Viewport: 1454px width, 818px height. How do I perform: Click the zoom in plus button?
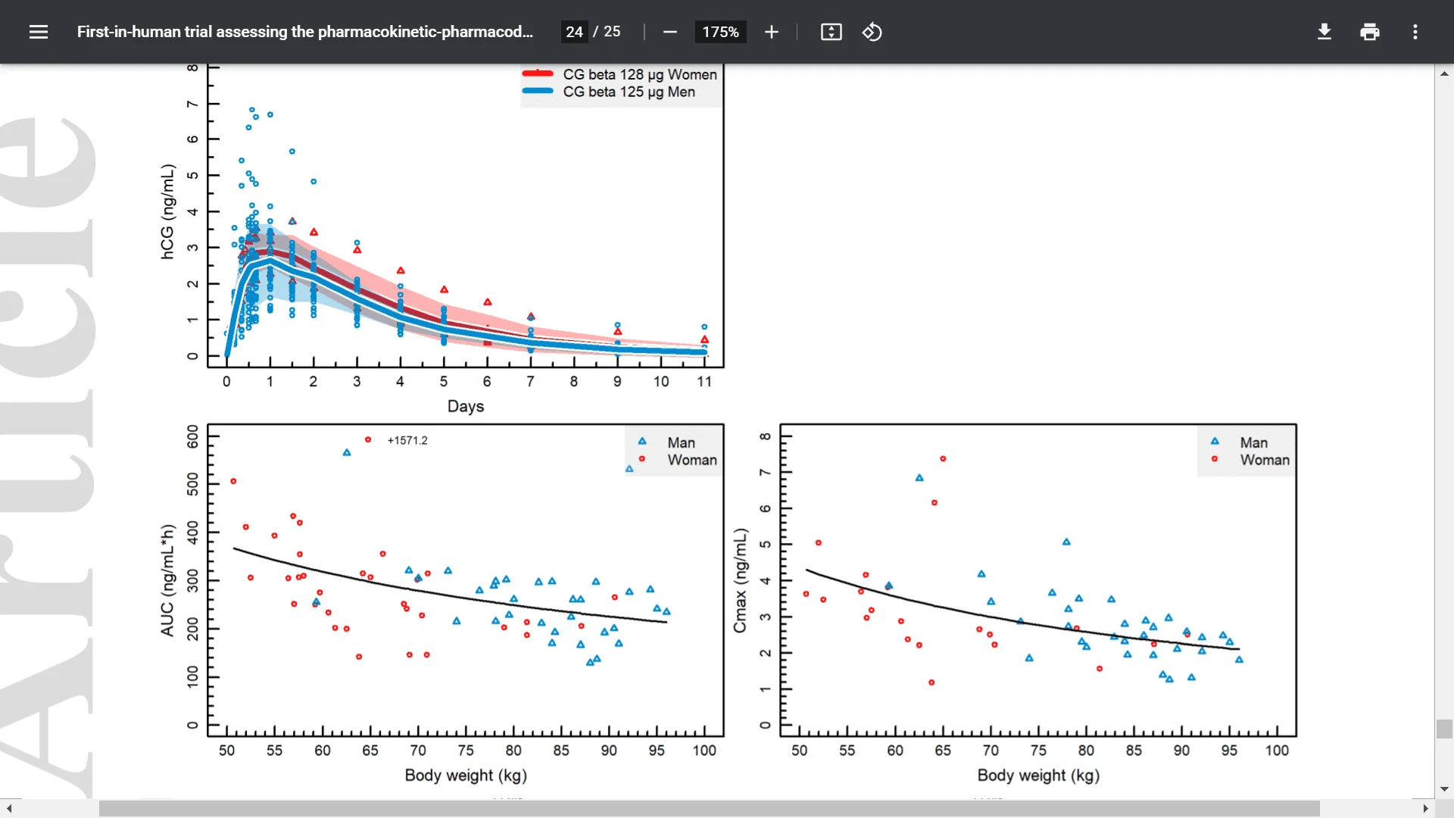pos(771,32)
